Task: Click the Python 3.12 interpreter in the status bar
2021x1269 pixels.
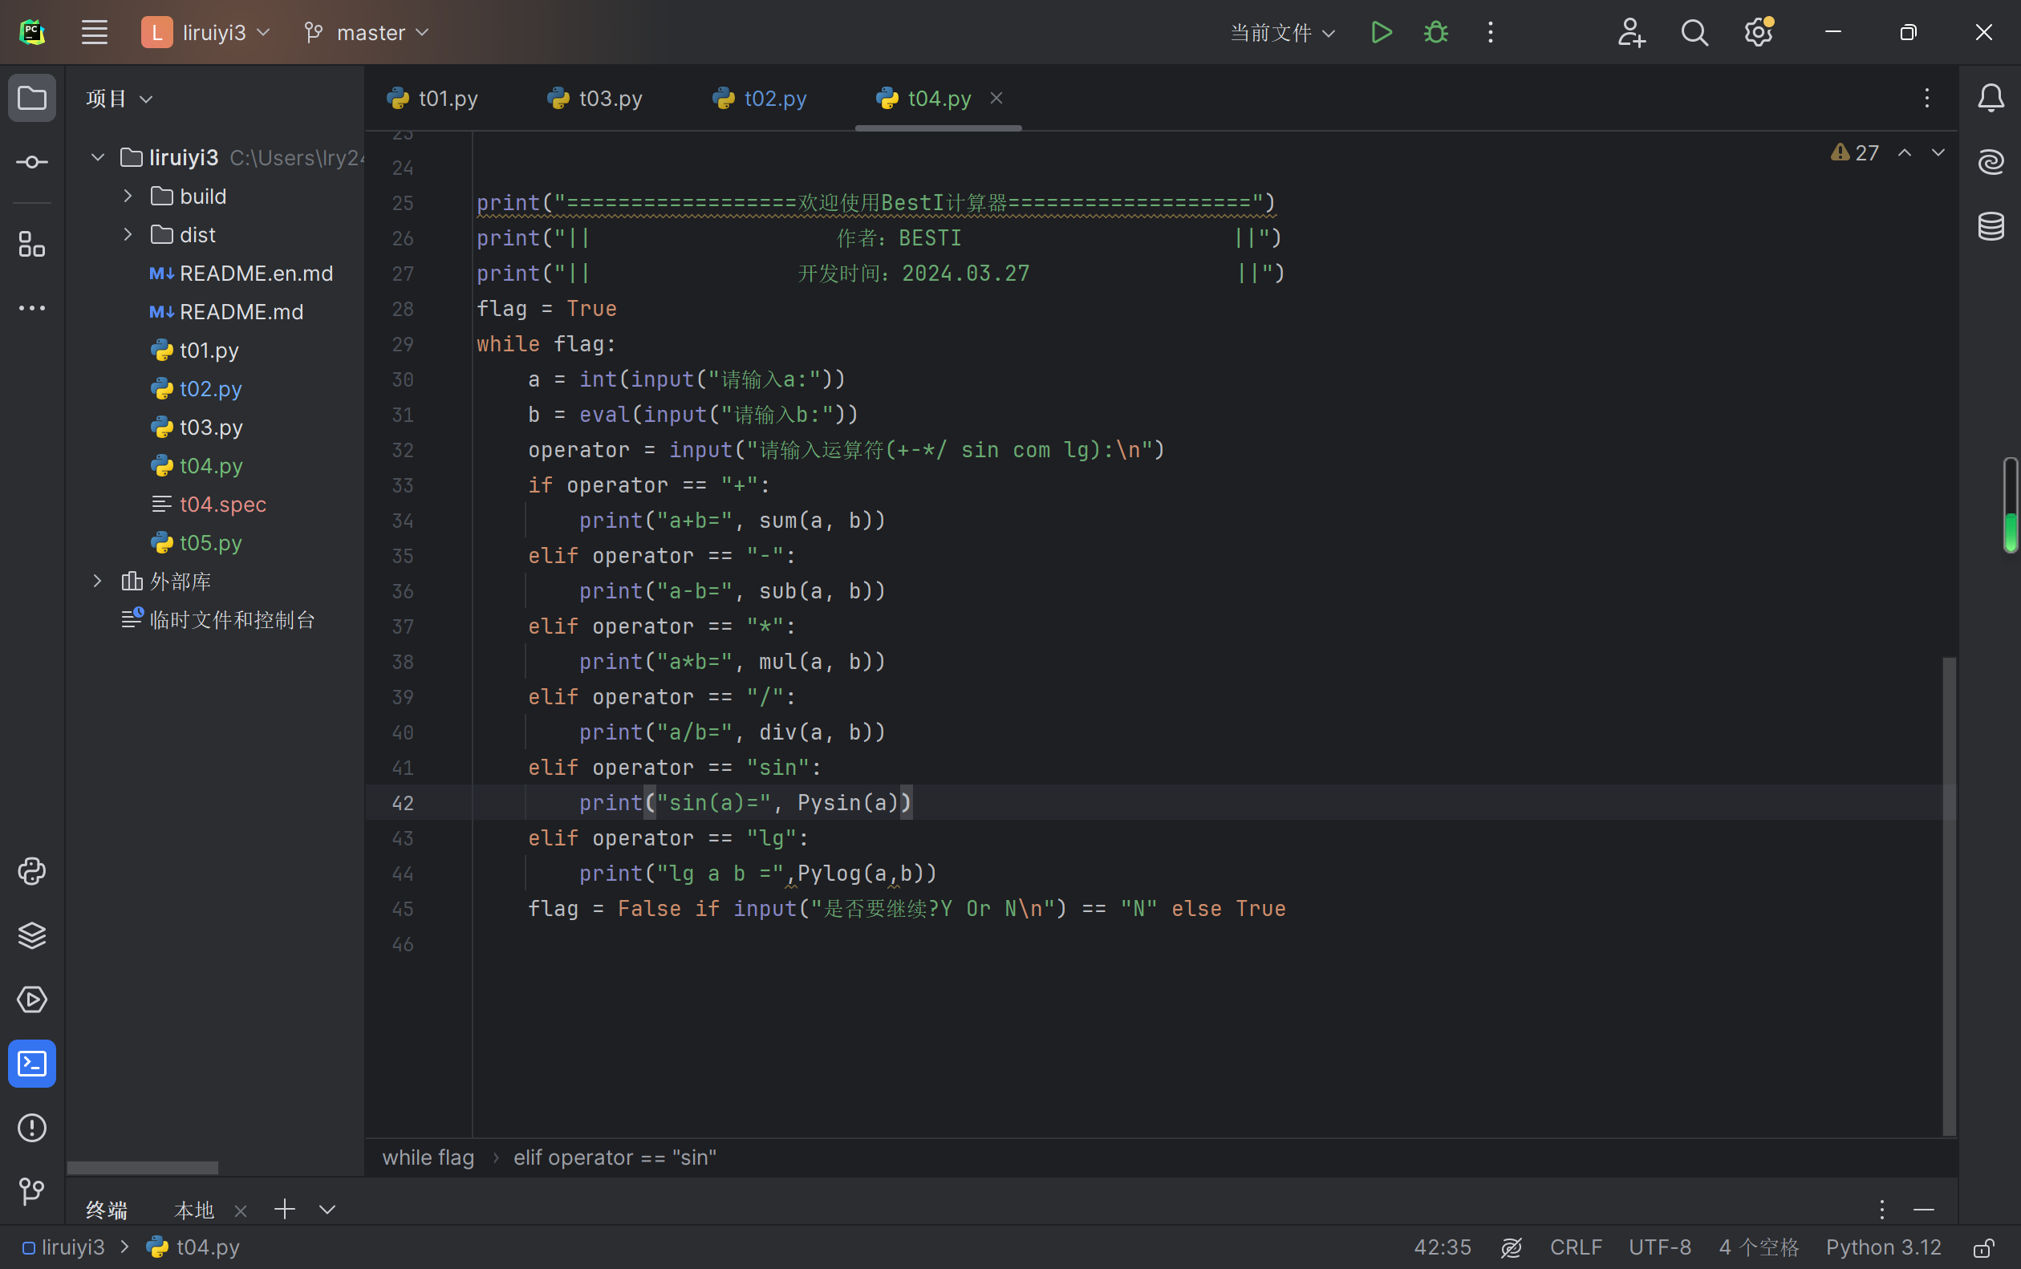Action: click(x=1882, y=1248)
